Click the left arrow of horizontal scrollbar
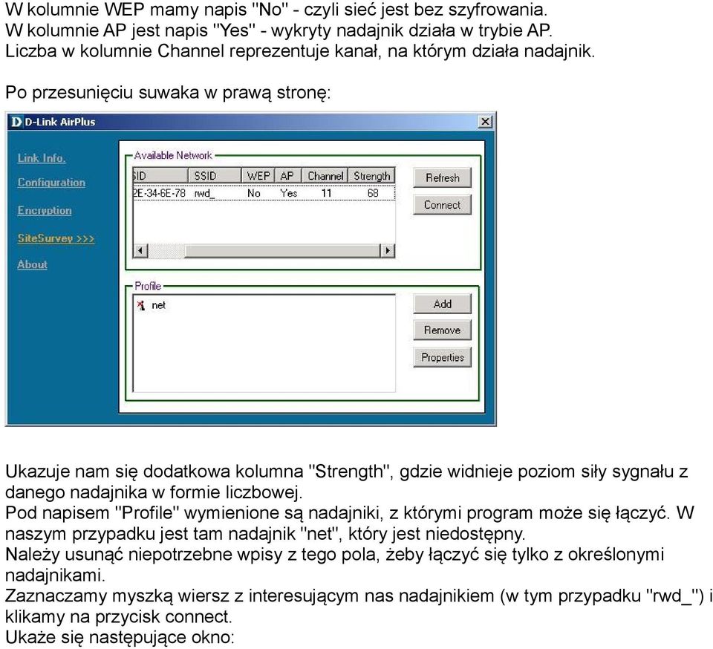Screen dimensions: 713x649 [x=140, y=251]
